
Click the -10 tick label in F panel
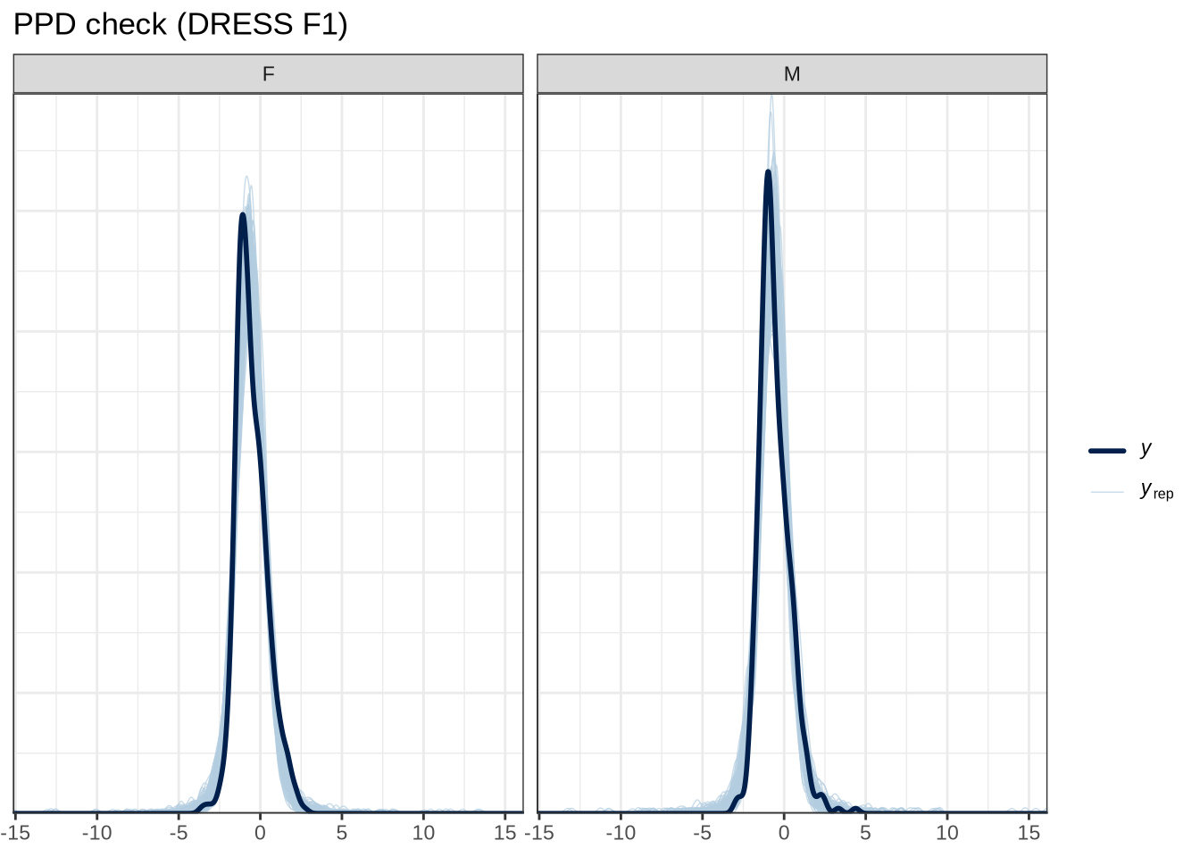coord(96,833)
